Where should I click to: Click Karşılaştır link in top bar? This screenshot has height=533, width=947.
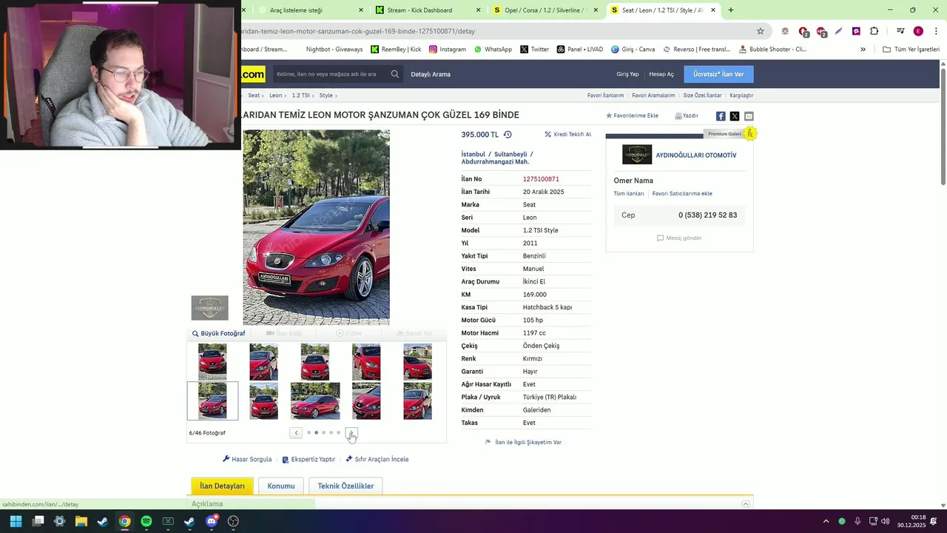coord(741,95)
